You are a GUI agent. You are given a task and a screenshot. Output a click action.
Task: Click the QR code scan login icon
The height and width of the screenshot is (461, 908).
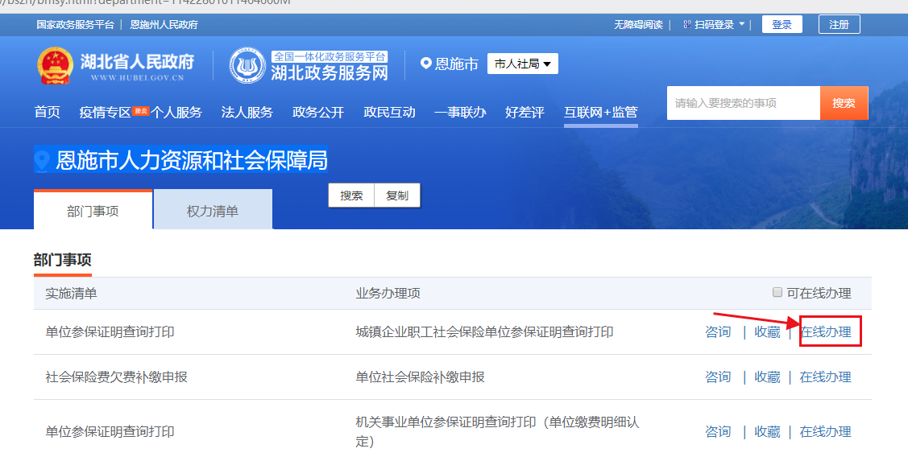[x=687, y=25]
